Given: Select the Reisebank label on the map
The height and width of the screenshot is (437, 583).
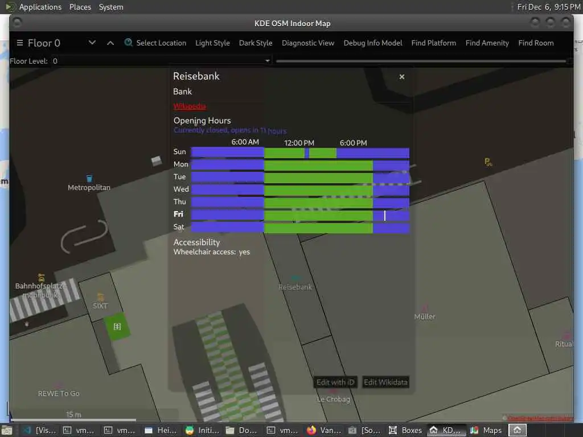Looking at the screenshot, I should click(x=295, y=287).
